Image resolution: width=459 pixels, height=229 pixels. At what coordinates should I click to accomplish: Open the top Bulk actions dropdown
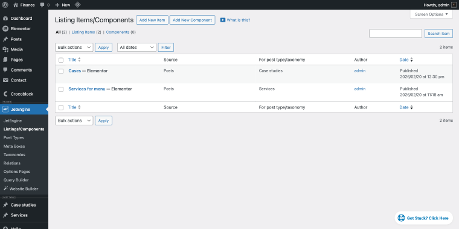[x=74, y=48]
